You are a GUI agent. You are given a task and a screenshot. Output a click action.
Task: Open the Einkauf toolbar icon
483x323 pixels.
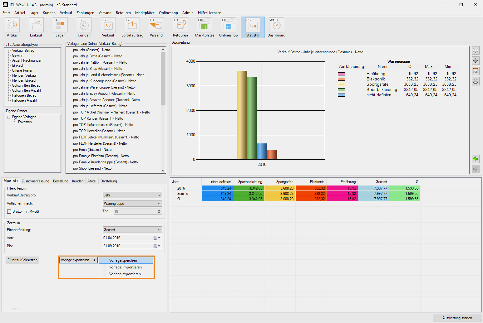(x=36, y=25)
